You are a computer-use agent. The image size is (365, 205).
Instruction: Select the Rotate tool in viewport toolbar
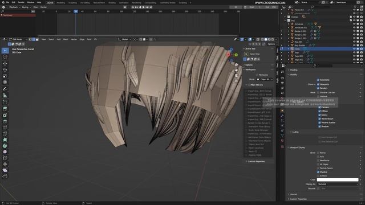point(5,69)
